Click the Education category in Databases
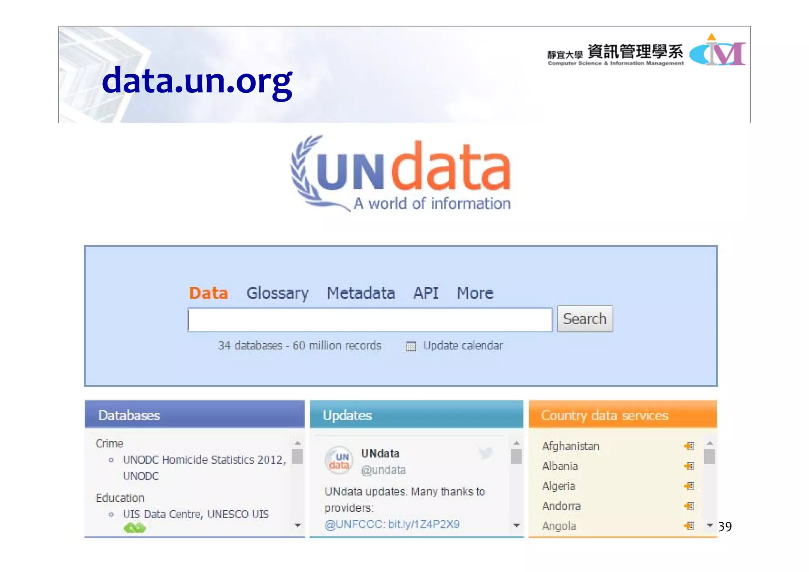 point(120,498)
